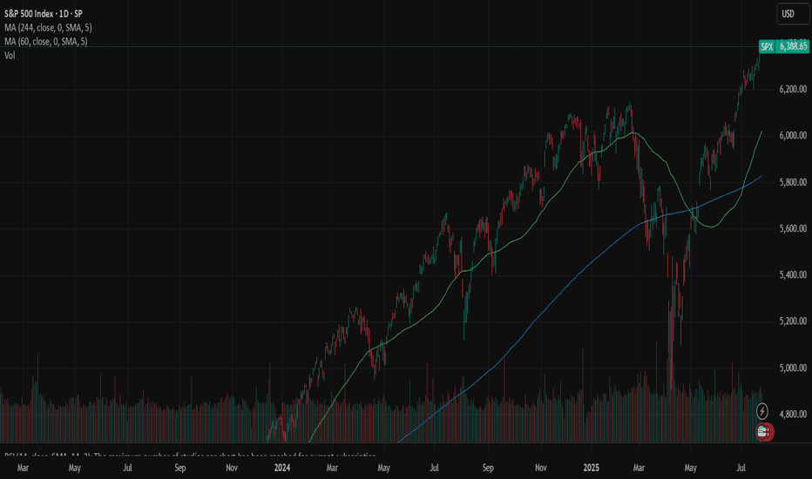
Task: Click the 6,388.65 last price label
Action: [793, 47]
